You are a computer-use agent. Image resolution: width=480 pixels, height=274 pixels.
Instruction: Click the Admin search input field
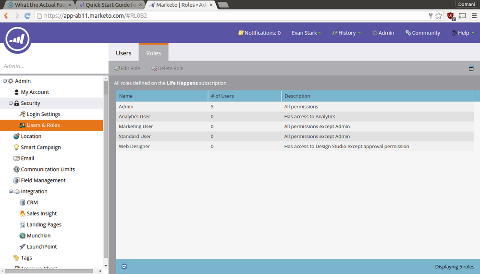tap(53, 66)
